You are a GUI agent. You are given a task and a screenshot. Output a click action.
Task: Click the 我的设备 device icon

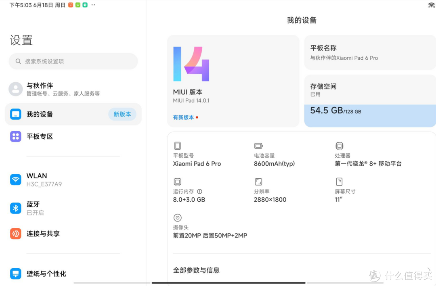(x=16, y=114)
